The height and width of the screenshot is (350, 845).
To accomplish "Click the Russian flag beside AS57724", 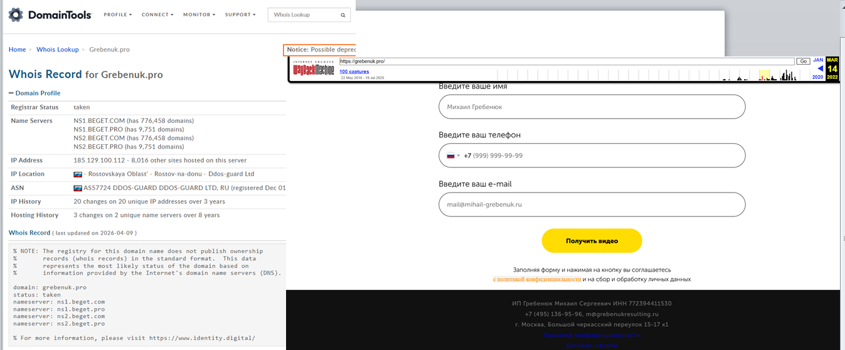I will pyautogui.click(x=78, y=188).
